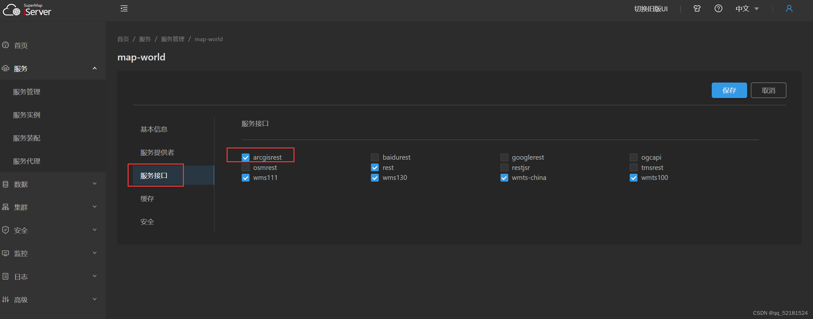The image size is (813, 319).
Task: Open the user account icon
Action: pyautogui.click(x=789, y=9)
